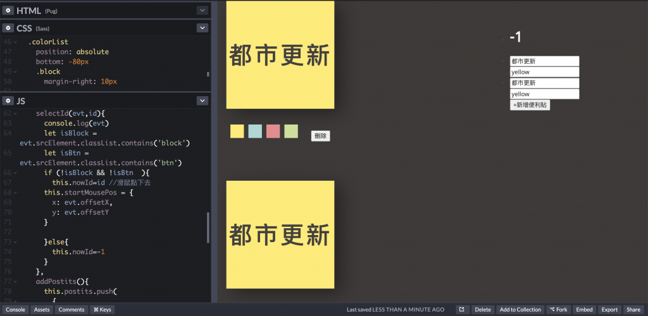Click the x: evt.offsetX, code line
This screenshot has width=648, height=316.
point(83,202)
